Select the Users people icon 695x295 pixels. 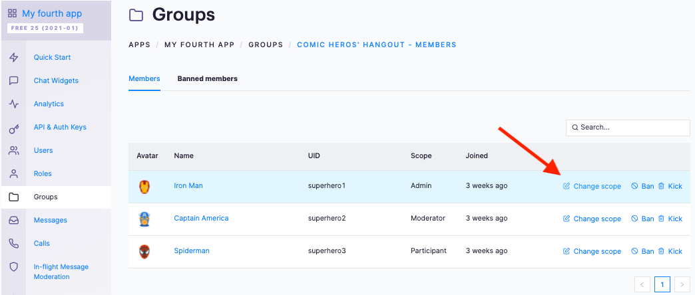[x=14, y=150]
